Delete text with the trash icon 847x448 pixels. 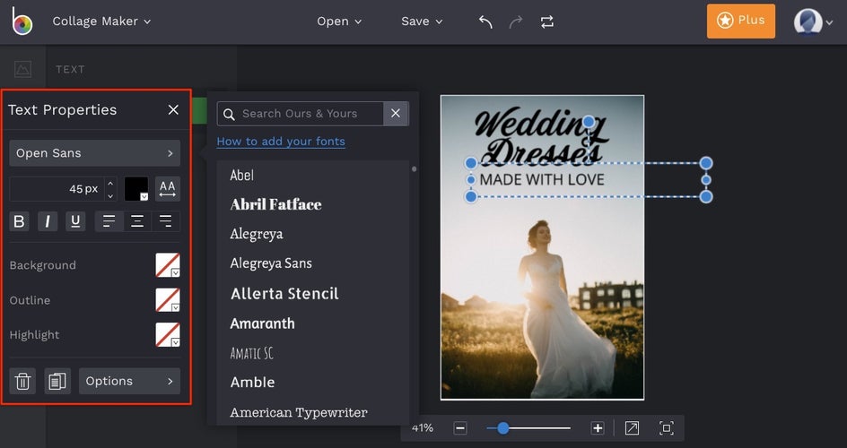pos(23,382)
